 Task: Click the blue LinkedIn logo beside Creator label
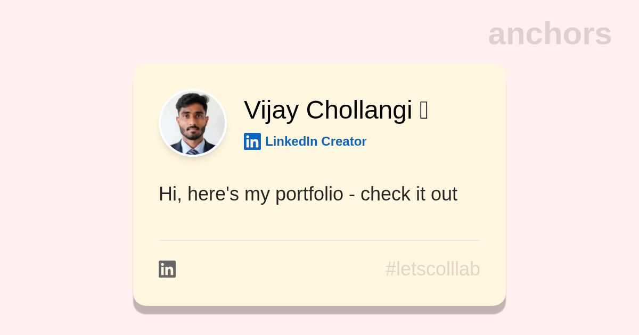(252, 141)
